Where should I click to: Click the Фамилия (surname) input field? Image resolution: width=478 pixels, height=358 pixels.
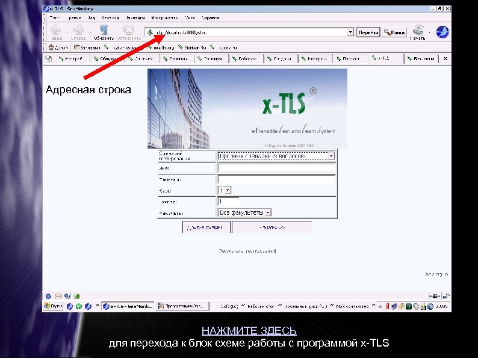(276, 179)
